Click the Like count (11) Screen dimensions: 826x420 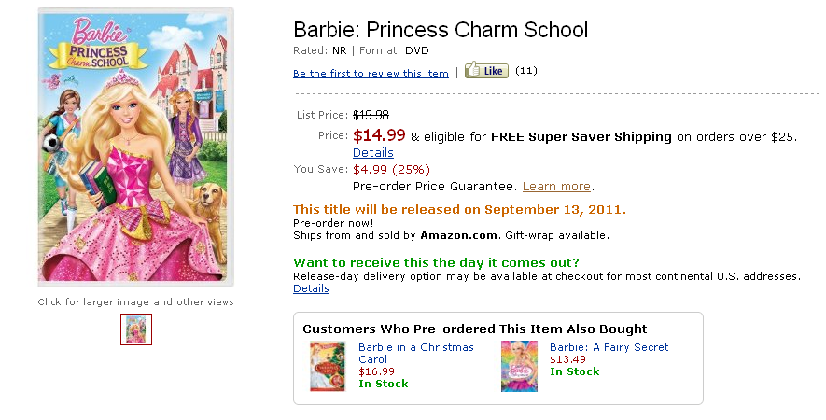(526, 70)
